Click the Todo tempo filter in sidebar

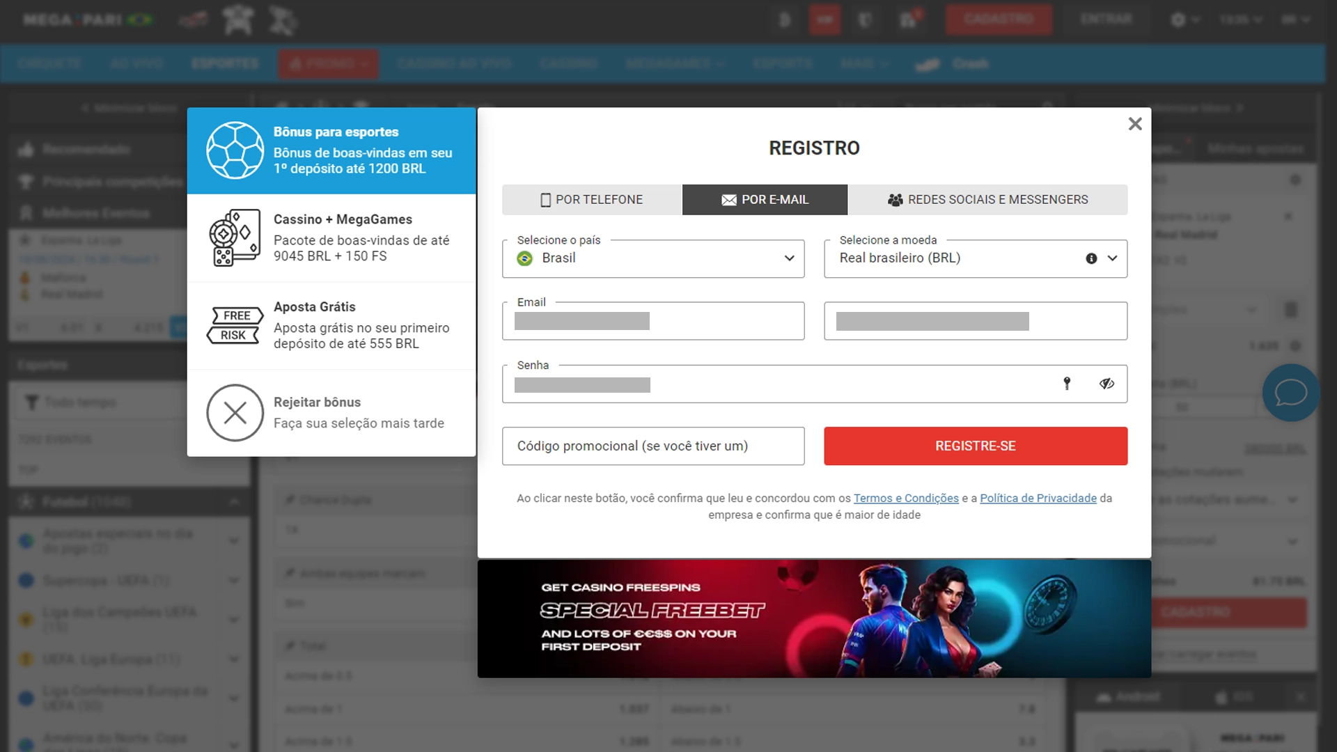[x=97, y=402]
